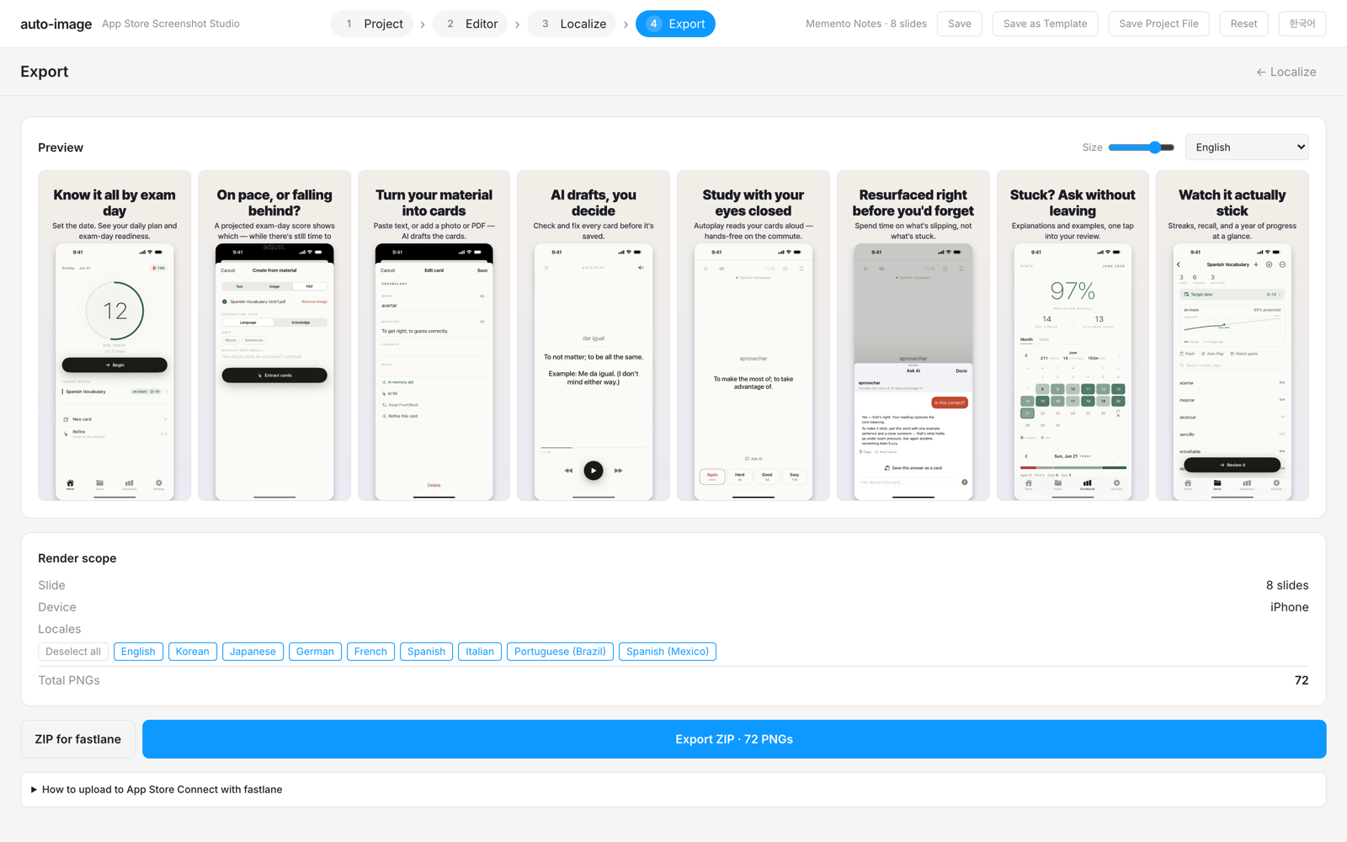Click the Reset button
The height and width of the screenshot is (842, 1347).
[1243, 24]
